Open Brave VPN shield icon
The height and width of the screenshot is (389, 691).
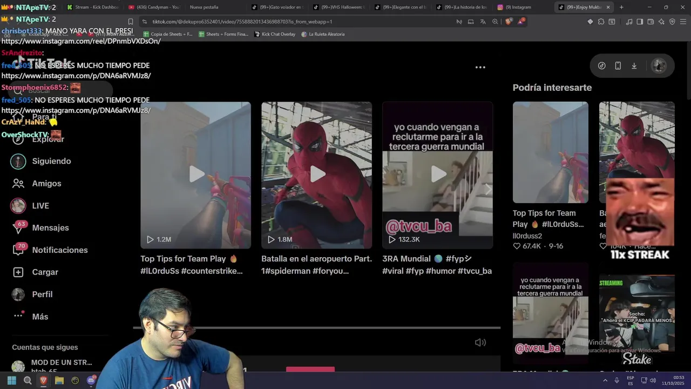pyautogui.click(x=672, y=22)
